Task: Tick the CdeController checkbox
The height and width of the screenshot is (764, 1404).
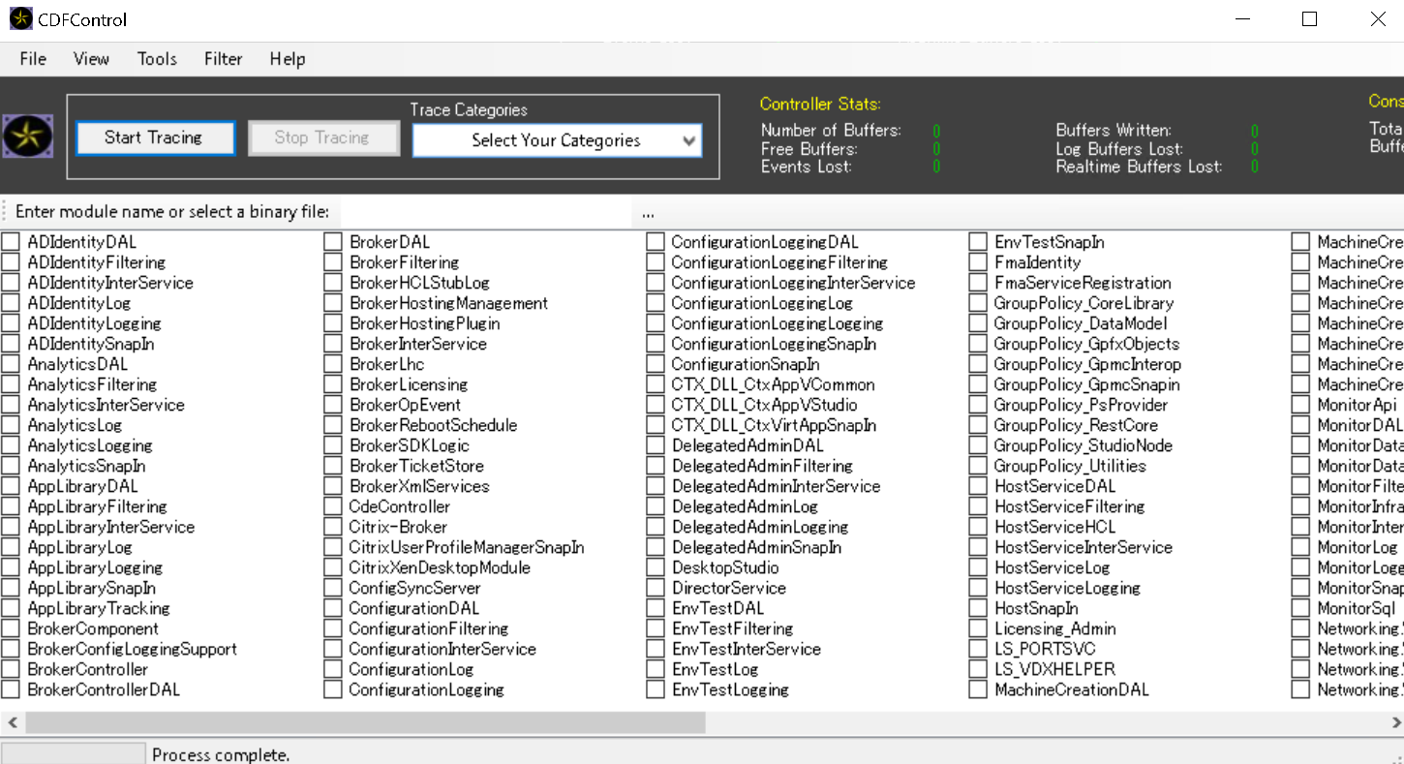Action: click(x=333, y=506)
